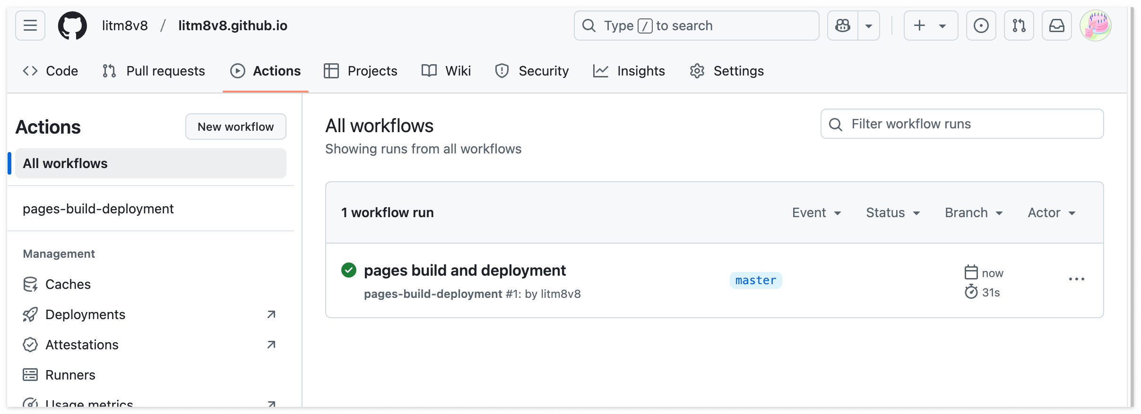Open the pages build and deployment run
The width and height of the screenshot is (1141, 414).
click(465, 270)
